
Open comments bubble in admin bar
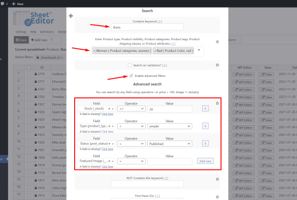[x=3, y=4]
